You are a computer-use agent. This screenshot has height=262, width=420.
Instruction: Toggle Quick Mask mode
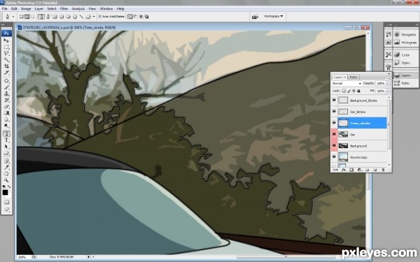(x=6, y=202)
